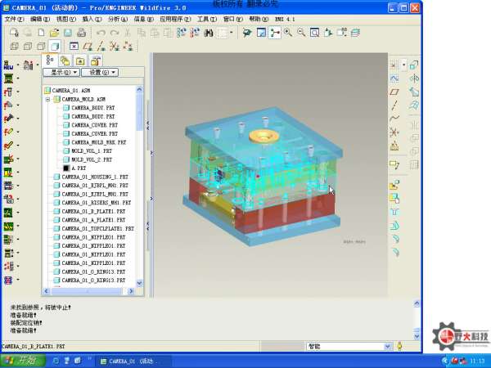
Task: Click CAMERA_01 taskbar window button
Action: (x=133, y=361)
